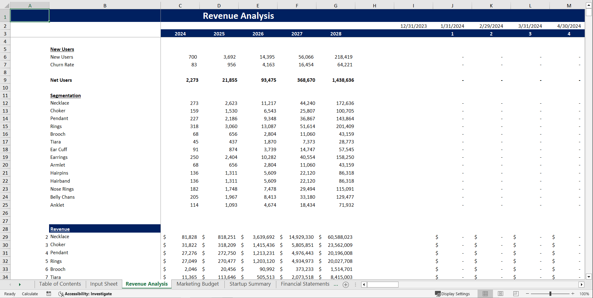Viewport: 593px width, 298px height.
Task: Click the zoom in plus button
Action: [573, 294]
